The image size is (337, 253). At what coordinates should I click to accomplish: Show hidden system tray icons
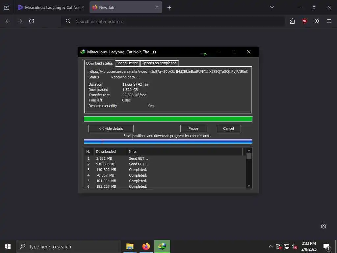(x=271, y=246)
